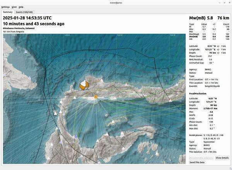Switch to the Events (109/109) tab
The height and width of the screenshot is (170, 232).
tap(24, 12)
